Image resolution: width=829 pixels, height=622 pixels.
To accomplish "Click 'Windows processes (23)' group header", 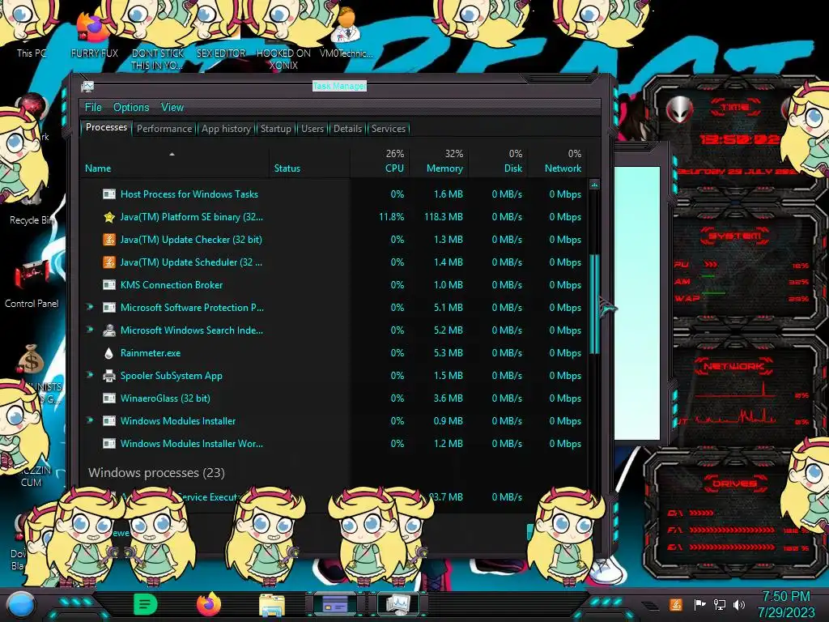I will point(156,472).
